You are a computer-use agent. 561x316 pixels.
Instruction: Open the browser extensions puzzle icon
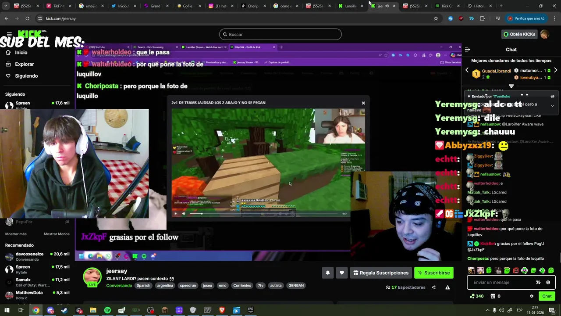482,18
